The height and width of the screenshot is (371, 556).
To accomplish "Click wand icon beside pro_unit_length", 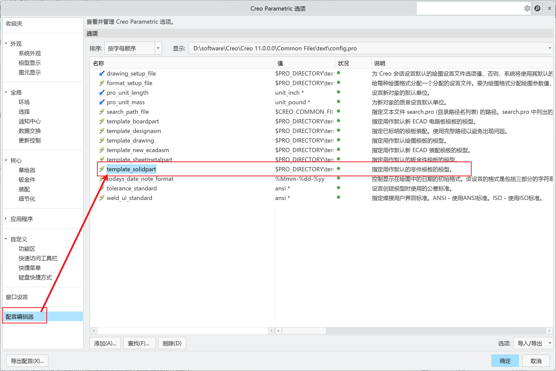I will (x=102, y=92).
